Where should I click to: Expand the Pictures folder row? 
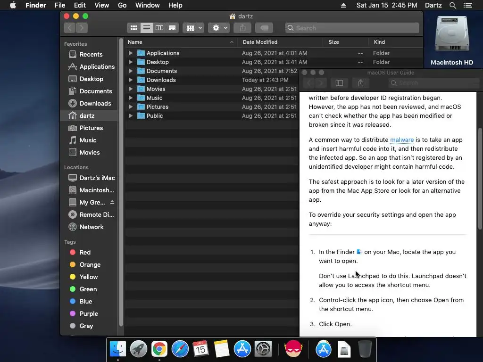pos(131,107)
